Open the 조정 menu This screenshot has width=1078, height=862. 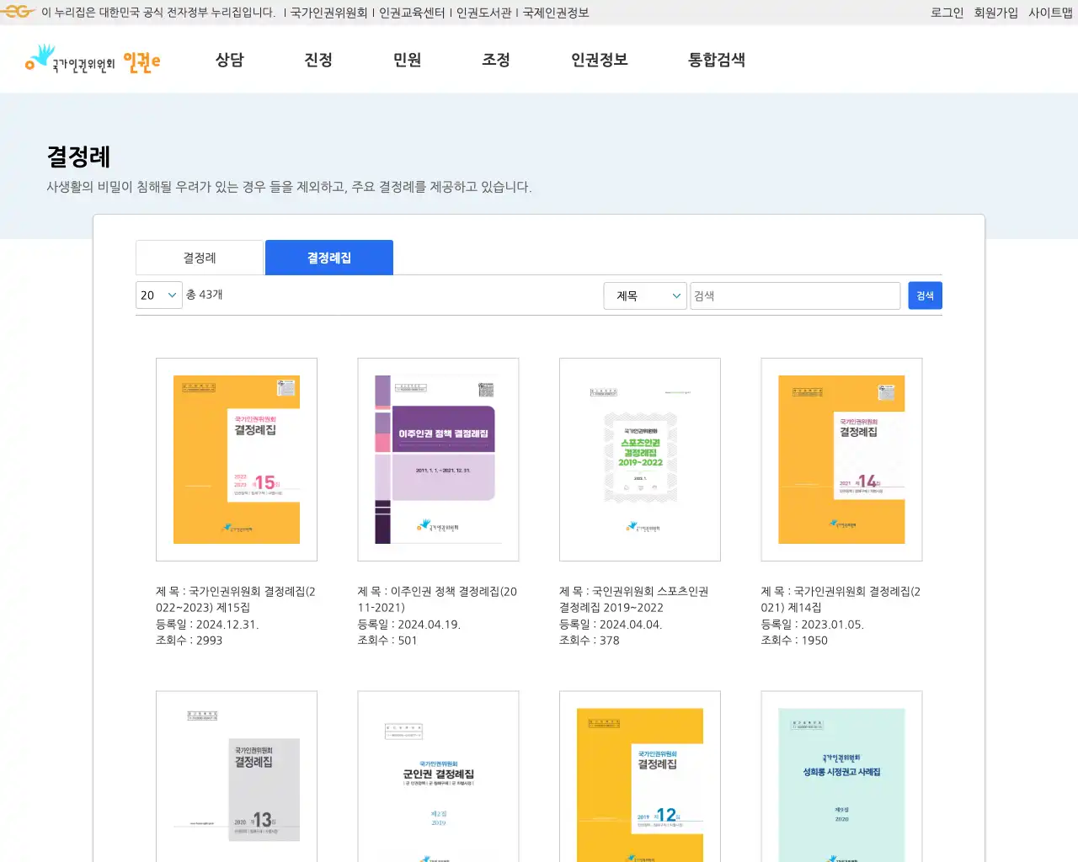495,60
